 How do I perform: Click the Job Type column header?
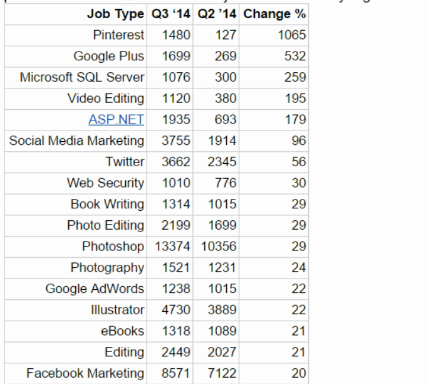pyautogui.click(x=115, y=14)
